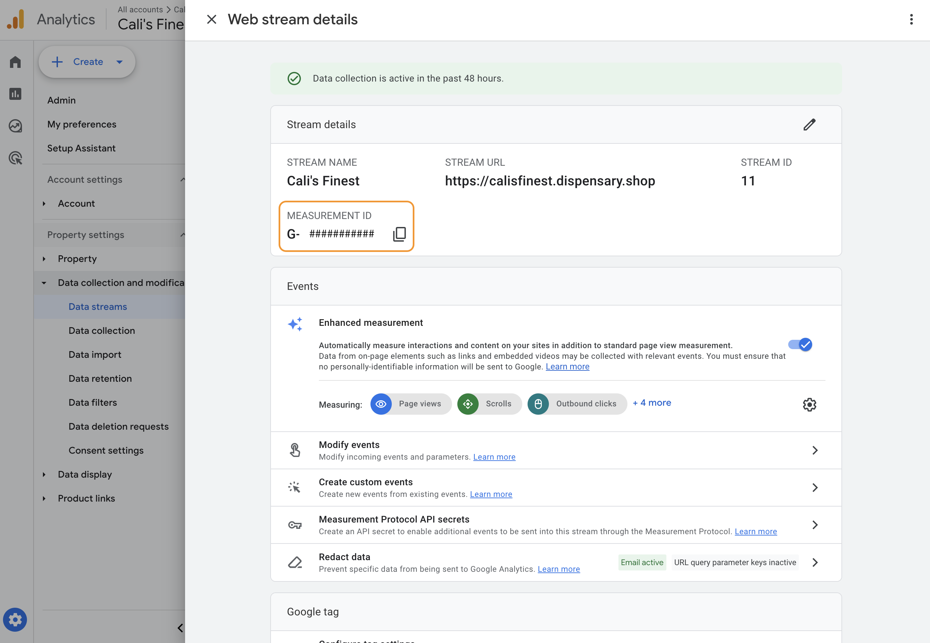The image size is (930, 643).
Task: Collapse the sidebar with the arrow
Action: [x=180, y=627]
